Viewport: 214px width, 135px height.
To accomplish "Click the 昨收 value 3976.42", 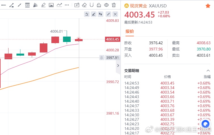I will [x=156, y=43].
